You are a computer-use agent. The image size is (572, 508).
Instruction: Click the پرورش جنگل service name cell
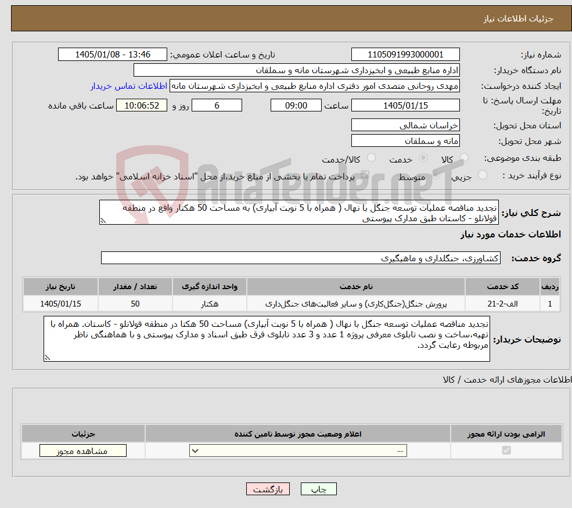coord(355,304)
